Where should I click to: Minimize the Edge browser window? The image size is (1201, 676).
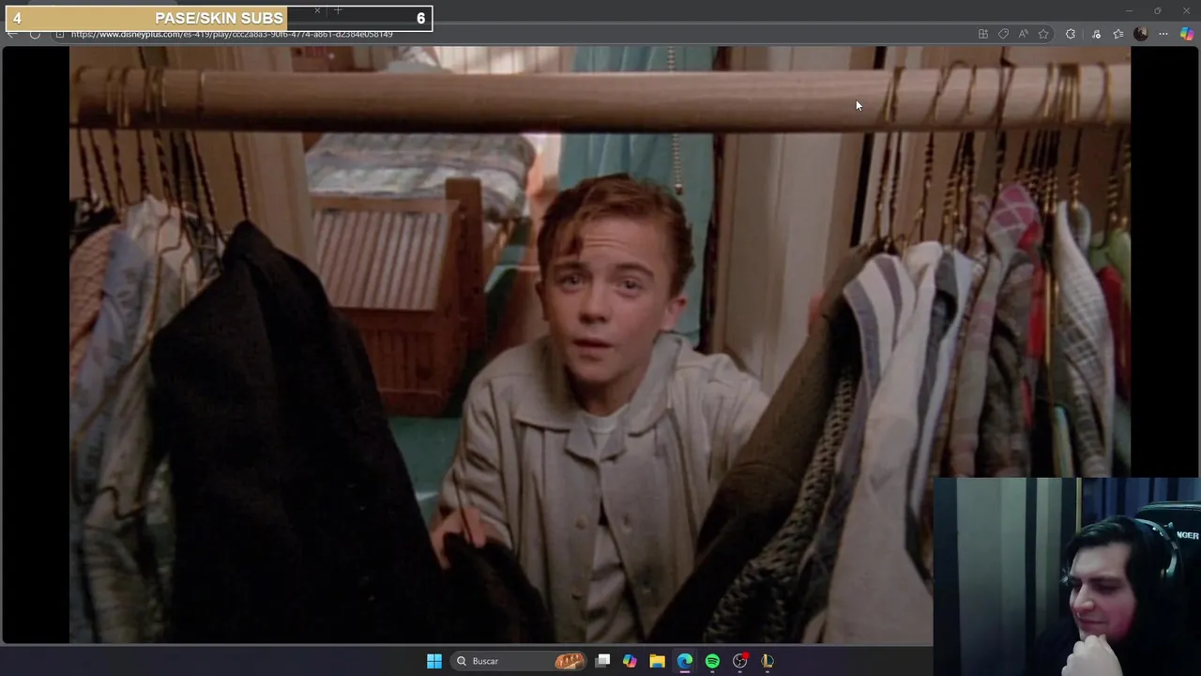1129,10
